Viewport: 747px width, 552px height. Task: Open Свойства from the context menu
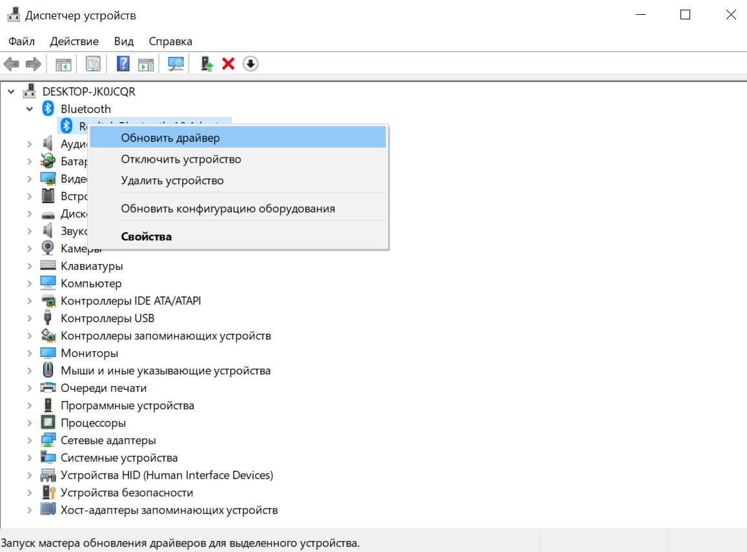[238, 236]
